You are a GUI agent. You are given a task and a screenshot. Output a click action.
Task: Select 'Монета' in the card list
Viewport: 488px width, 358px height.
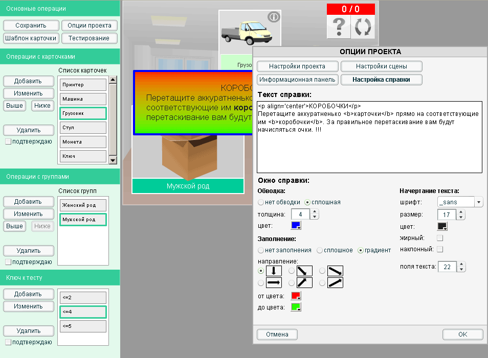coord(83,142)
